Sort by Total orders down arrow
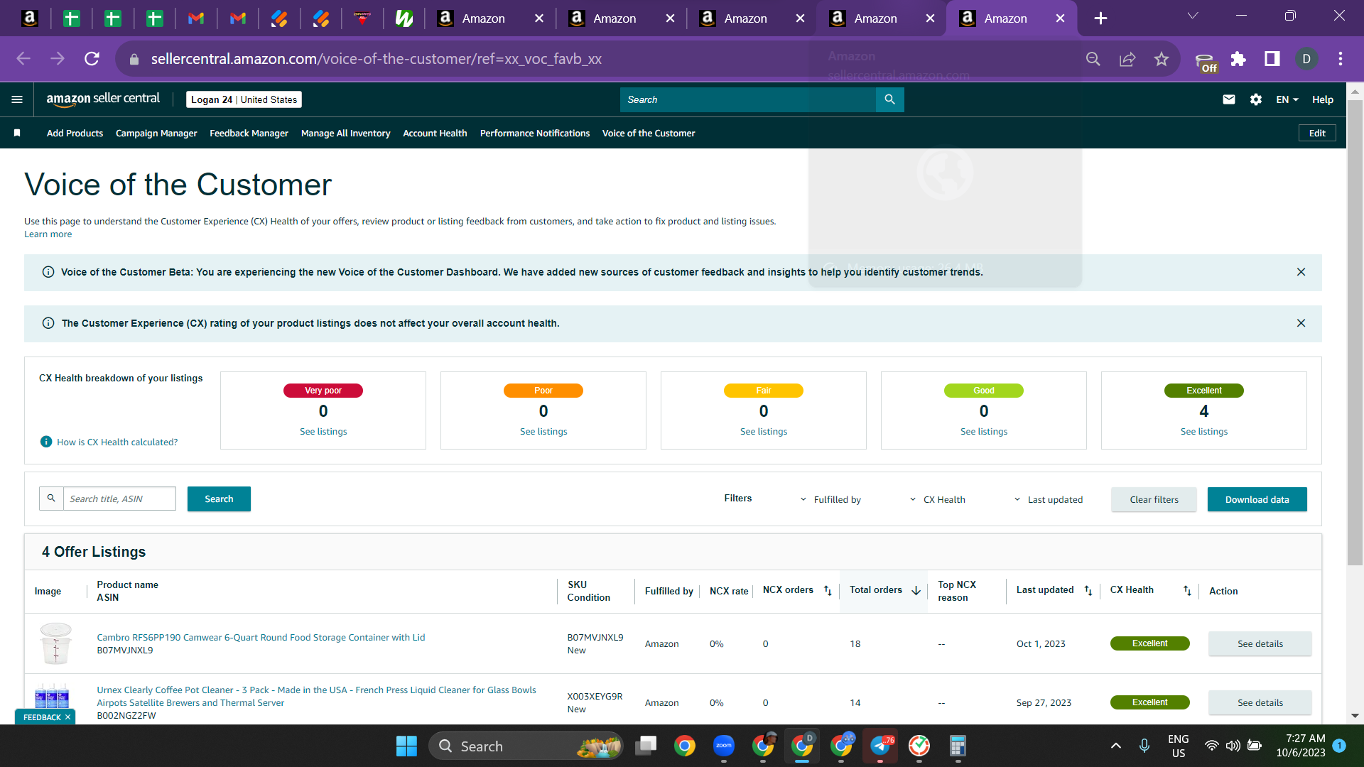This screenshot has width=1364, height=767. (x=916, y=590)
